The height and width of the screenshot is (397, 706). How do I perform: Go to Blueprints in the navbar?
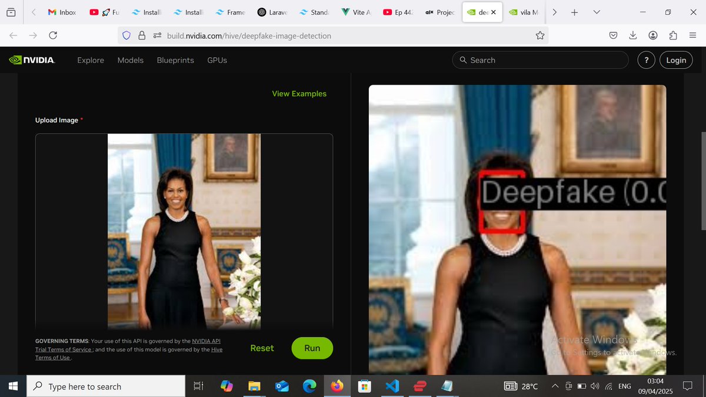(x=175, y=60)
